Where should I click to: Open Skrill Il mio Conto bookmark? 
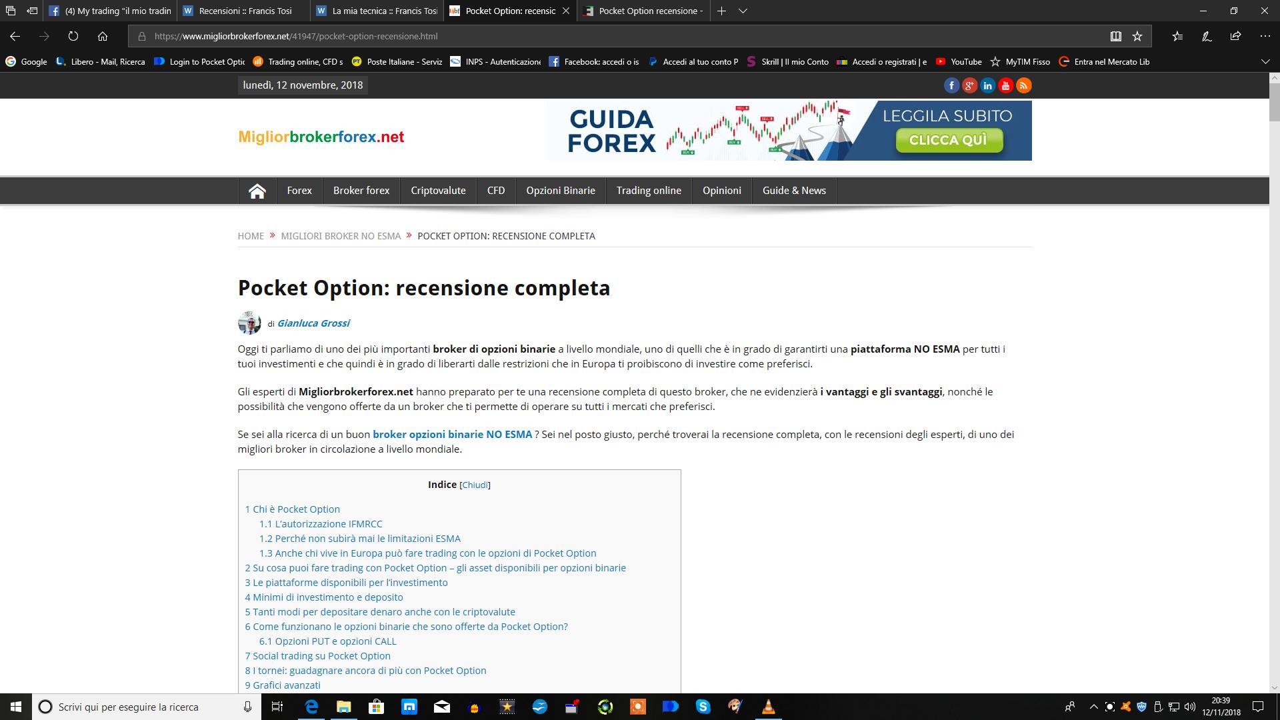(x=787, y=61)
